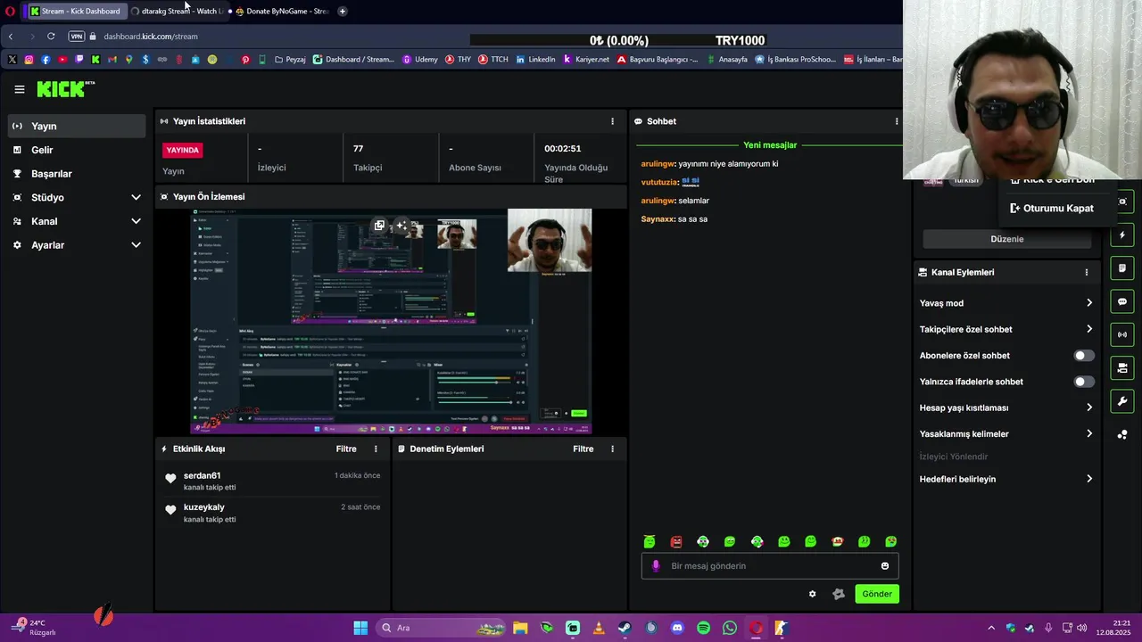
Task: Click the lightning bolt sidebar icon
Action: coord(1122,235)
